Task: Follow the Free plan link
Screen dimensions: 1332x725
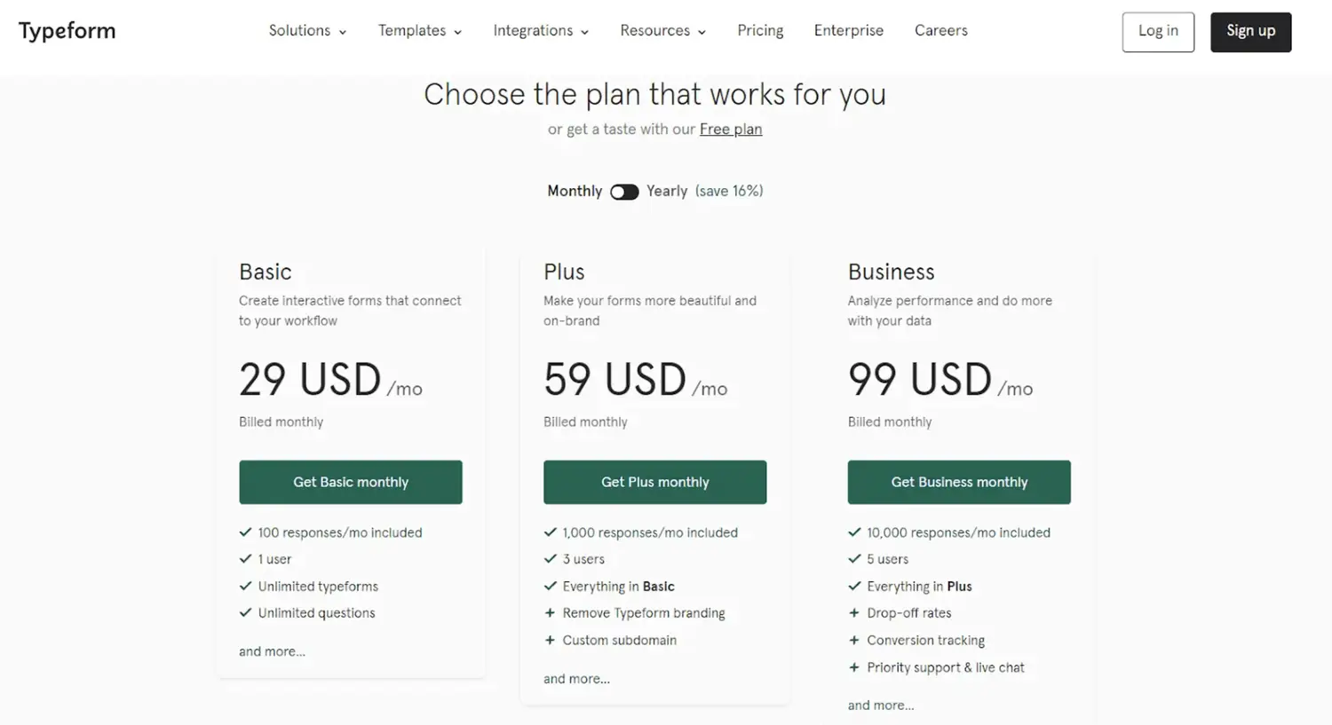Action: (730, 130)
